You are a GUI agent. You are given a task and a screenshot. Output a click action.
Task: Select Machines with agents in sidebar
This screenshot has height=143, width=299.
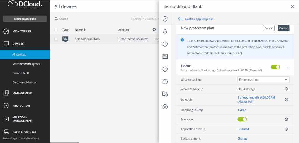pos(26,64)
